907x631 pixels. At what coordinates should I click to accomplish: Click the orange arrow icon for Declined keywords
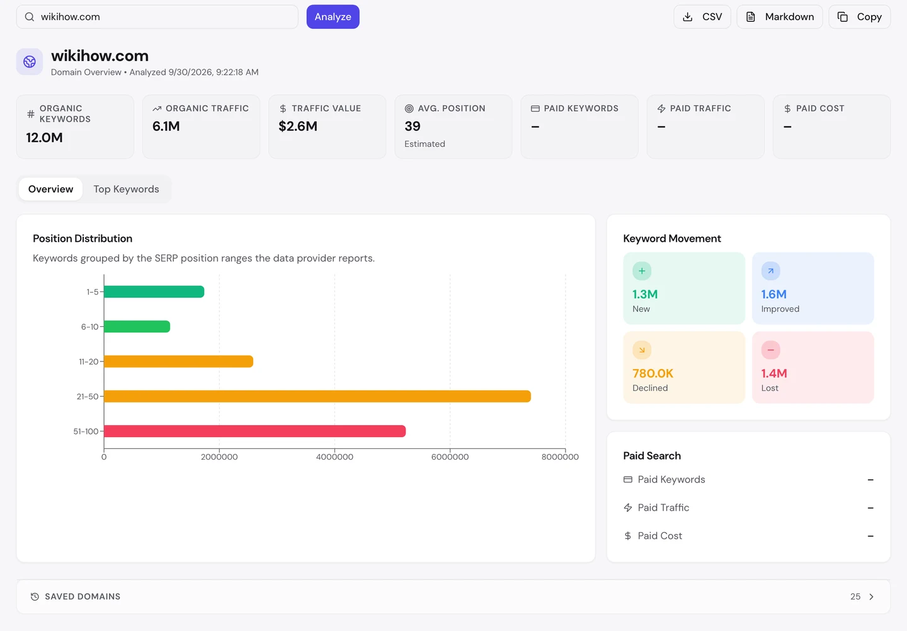642,350
